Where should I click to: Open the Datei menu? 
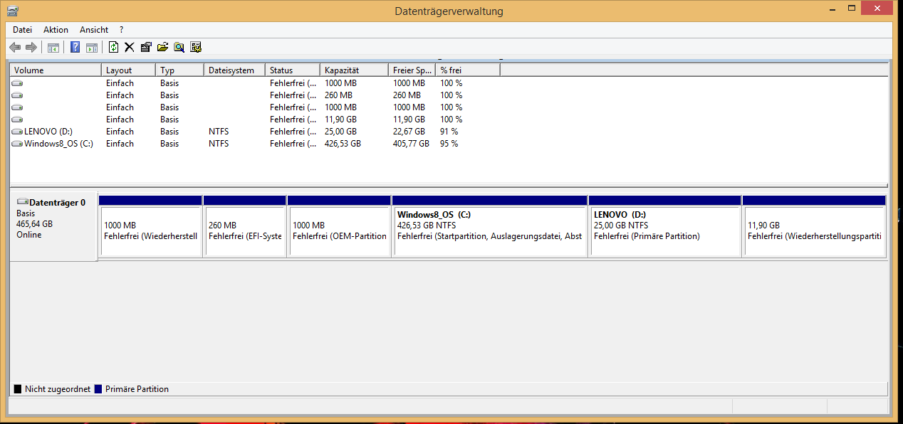click(23, 30)
